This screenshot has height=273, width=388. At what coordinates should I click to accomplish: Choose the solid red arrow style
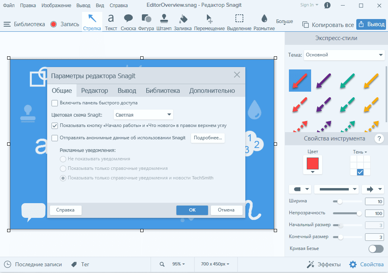[x=300, y=81]
